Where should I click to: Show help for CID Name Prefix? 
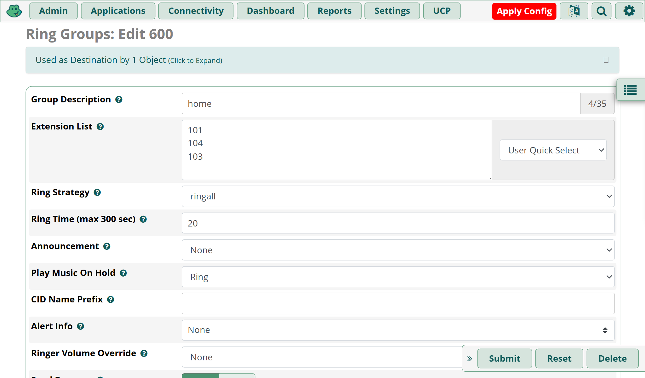click(111, 300)
